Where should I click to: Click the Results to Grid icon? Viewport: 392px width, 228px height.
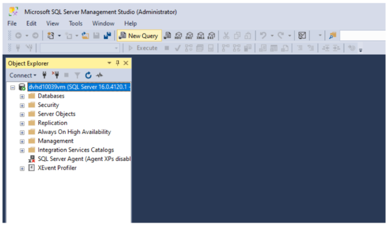tap(274, 48)
